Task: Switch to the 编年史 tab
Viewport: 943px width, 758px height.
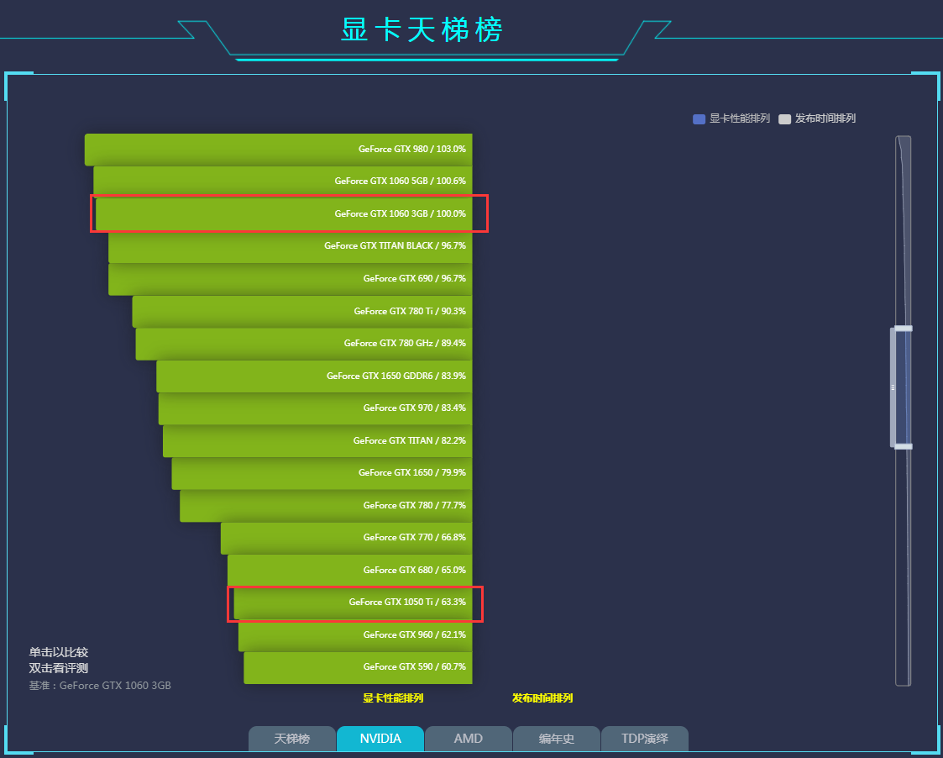Action: point(556,739)
